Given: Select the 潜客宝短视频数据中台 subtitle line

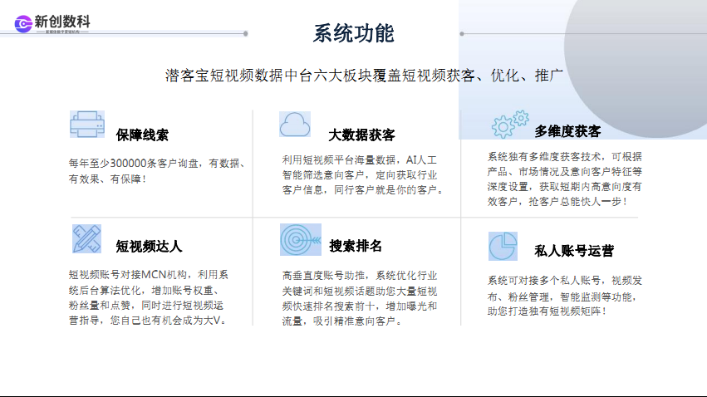Looking at the screenshot, I should [x=364, y=76].
